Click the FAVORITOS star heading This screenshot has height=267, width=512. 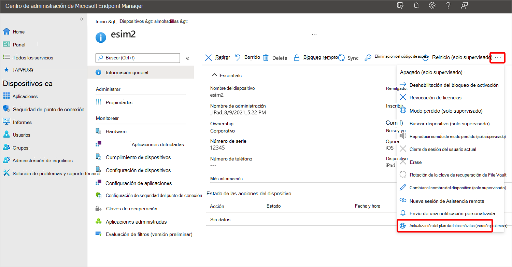[x=18, y=69]
